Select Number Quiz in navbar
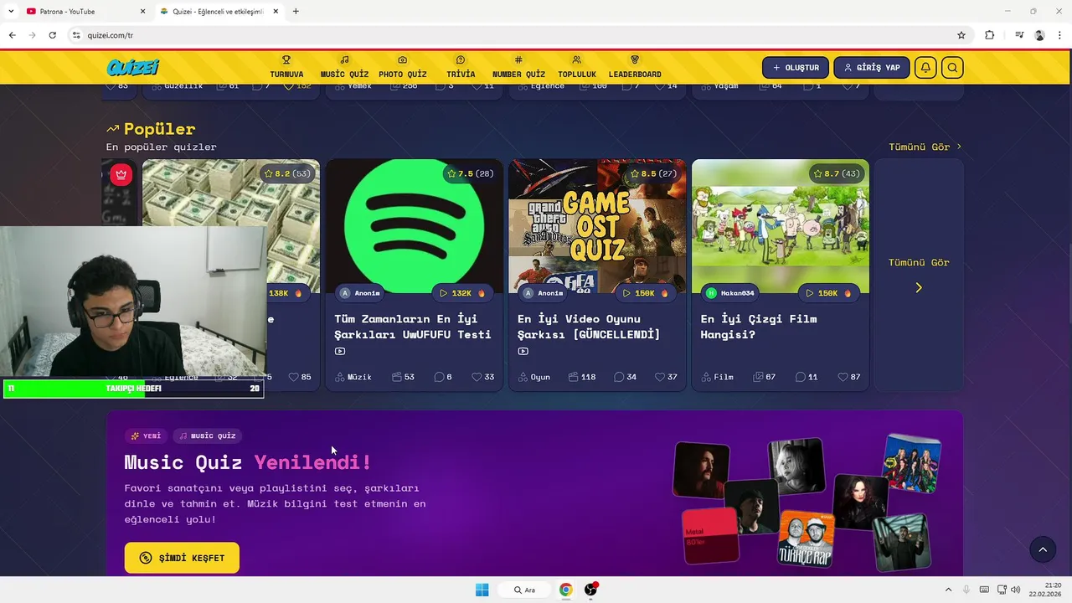 pos(518,67)
